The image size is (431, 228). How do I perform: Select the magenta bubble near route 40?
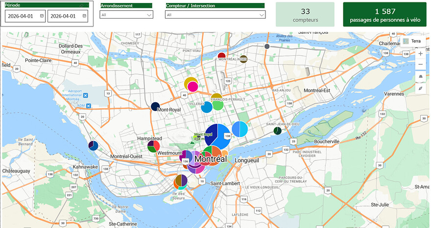click(x=192, y=87)
